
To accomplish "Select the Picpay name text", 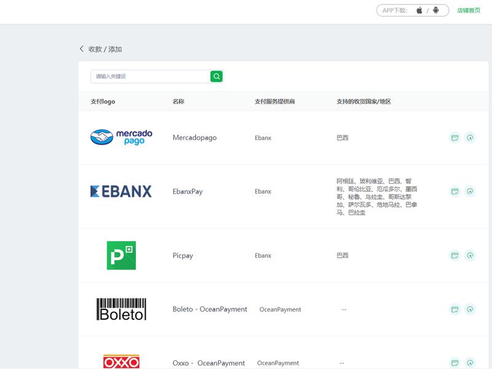I will coord(183,255).
